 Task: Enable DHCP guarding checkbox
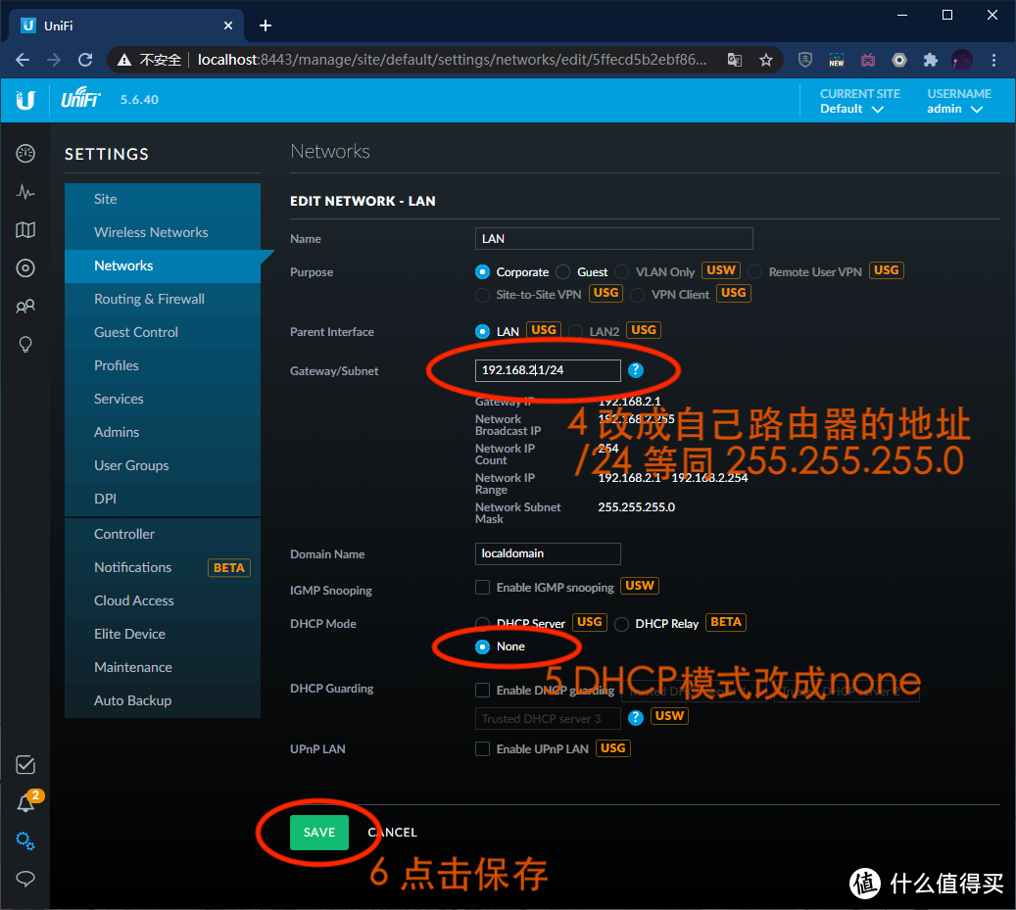[482, 691]
